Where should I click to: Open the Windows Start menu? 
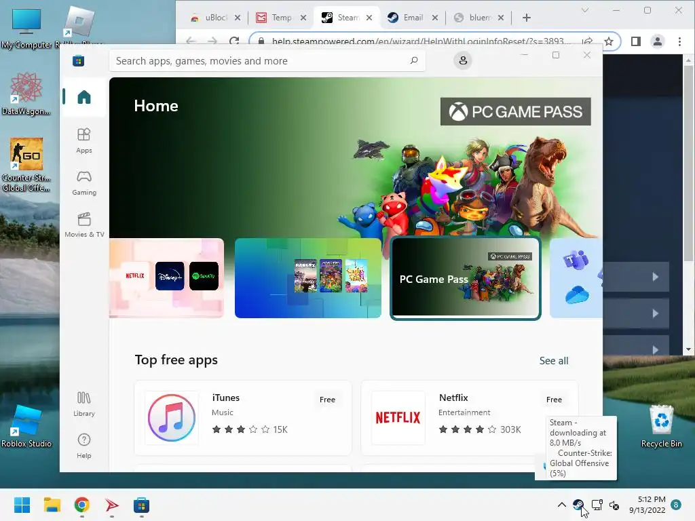22,505
